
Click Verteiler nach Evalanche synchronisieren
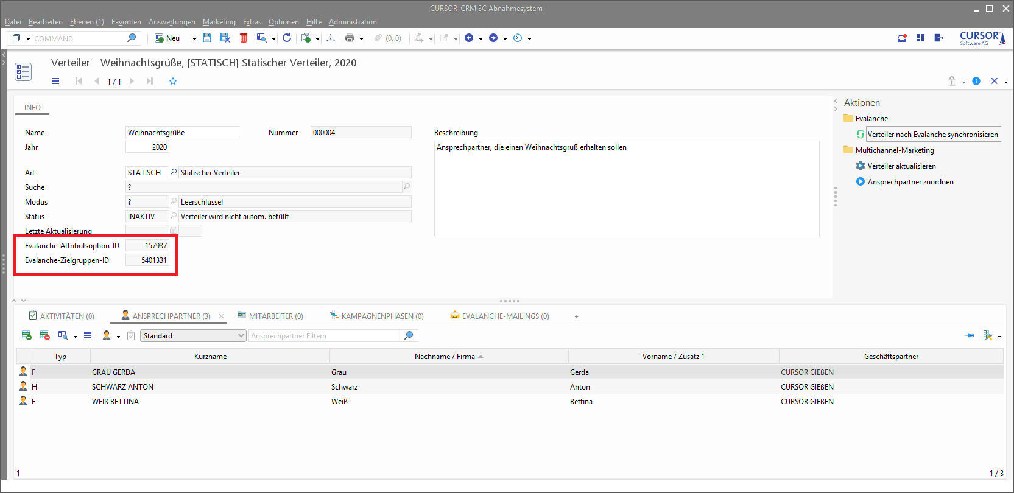point(932,134)
